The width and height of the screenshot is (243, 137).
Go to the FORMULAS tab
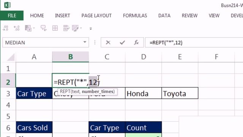pyautogui.click(x=135, y=16)
